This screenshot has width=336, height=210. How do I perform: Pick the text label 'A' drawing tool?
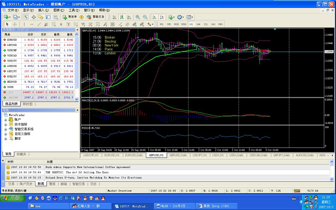[x=61, y=24]
